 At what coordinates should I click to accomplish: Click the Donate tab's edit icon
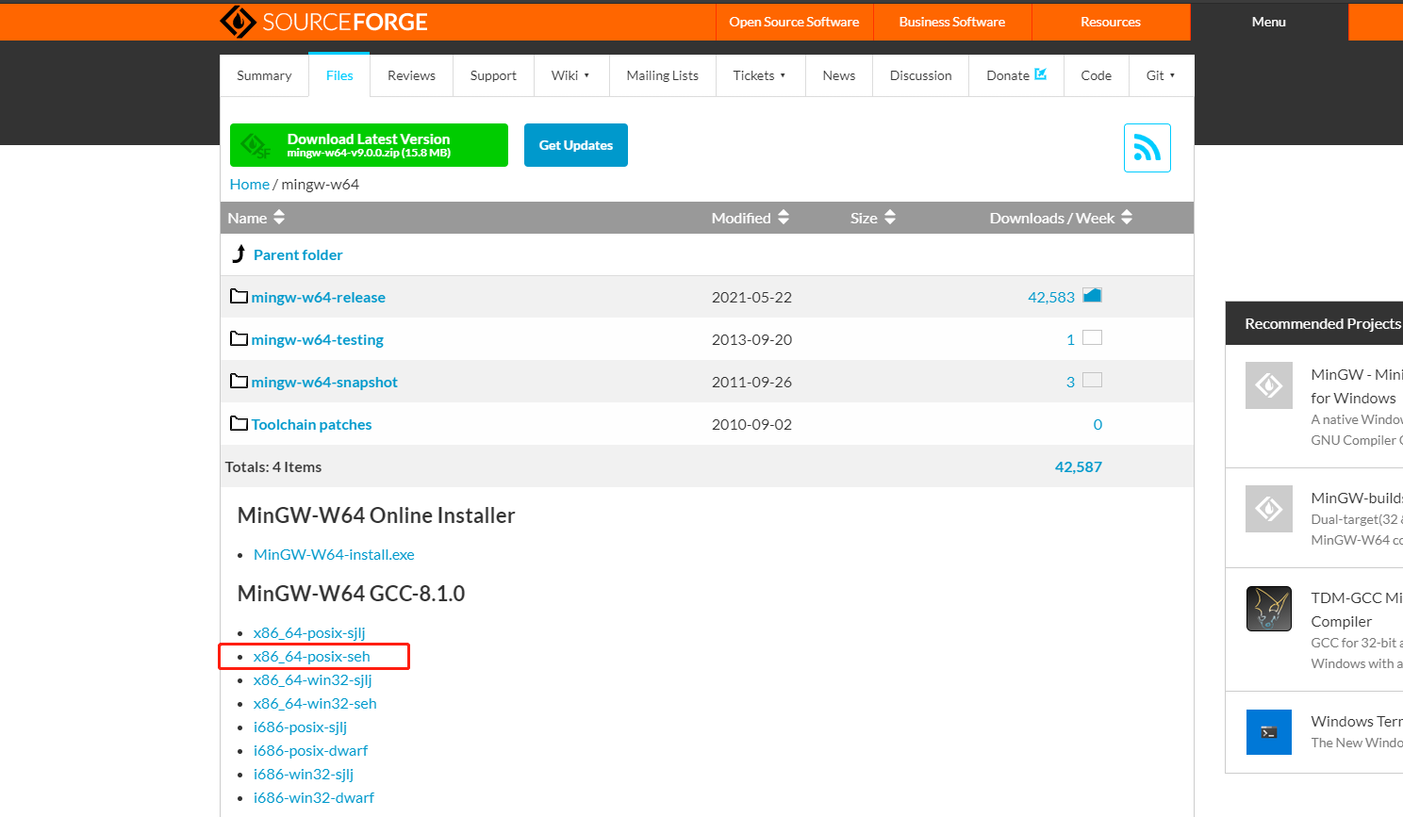[1041, 74]
